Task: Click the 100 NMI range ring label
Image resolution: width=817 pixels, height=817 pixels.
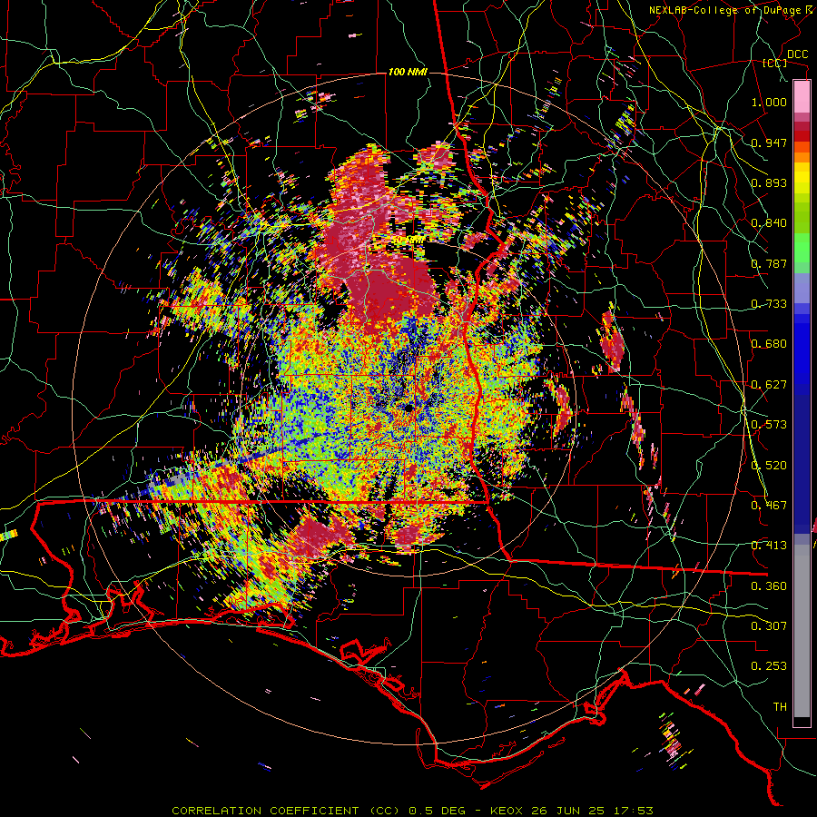Action: pos(408,72)
